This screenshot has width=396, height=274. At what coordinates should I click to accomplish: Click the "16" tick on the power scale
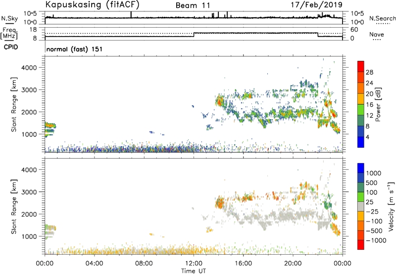pos(369,104)
